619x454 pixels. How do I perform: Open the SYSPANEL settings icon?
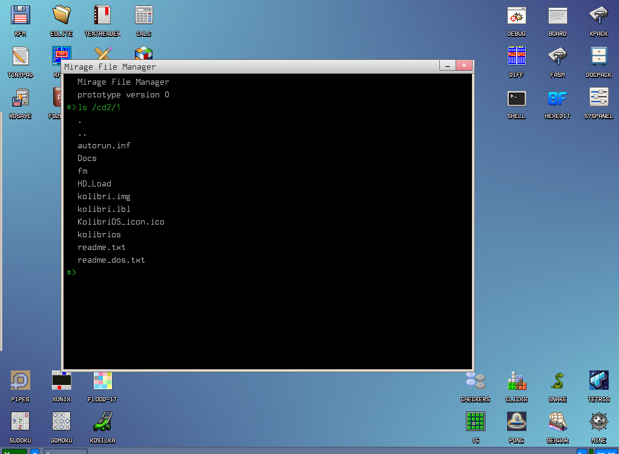[598, 97]
